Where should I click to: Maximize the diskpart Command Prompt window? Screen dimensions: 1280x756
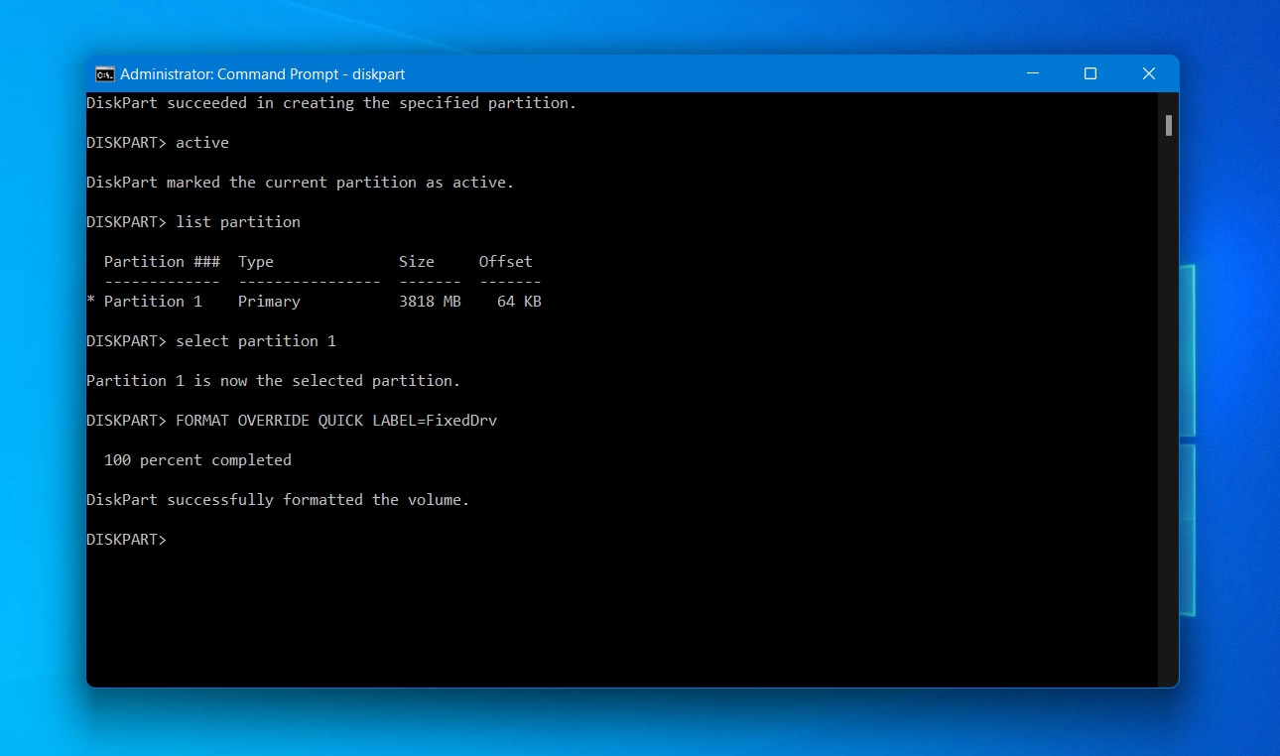[x=1090, y=74]
